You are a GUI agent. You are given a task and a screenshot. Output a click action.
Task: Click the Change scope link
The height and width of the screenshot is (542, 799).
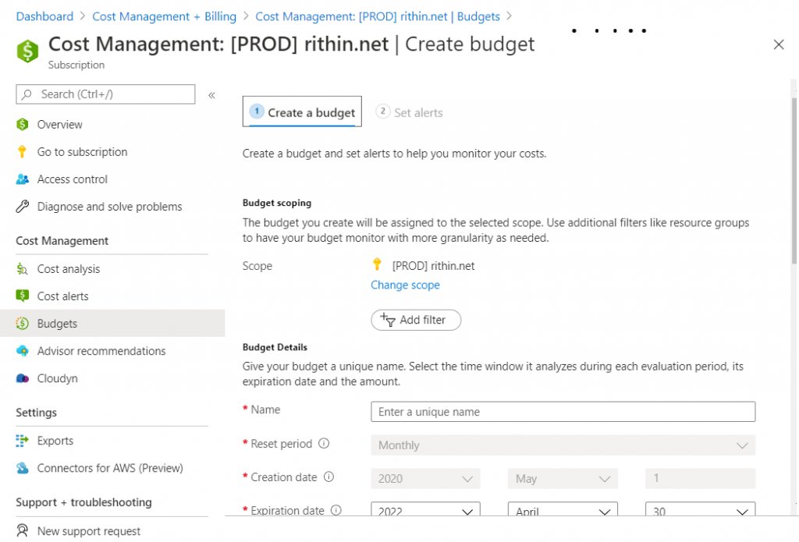(x=405, y=285)
